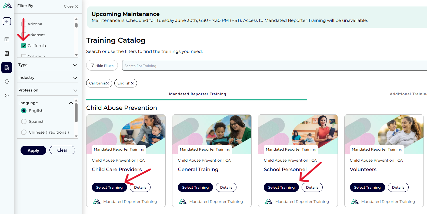Open the bookmark book icon in sidebar
The image size is (427, 214).
(x=7, y=53)
